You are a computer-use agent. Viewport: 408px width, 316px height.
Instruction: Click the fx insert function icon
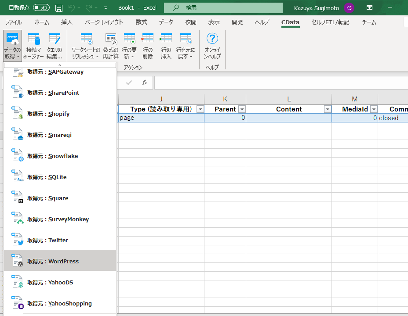coord(145,83)
